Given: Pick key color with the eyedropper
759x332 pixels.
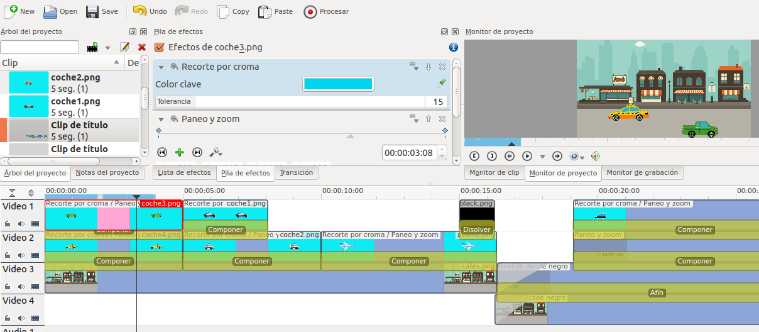Looking at the screenshot, I should coord(441,84).
